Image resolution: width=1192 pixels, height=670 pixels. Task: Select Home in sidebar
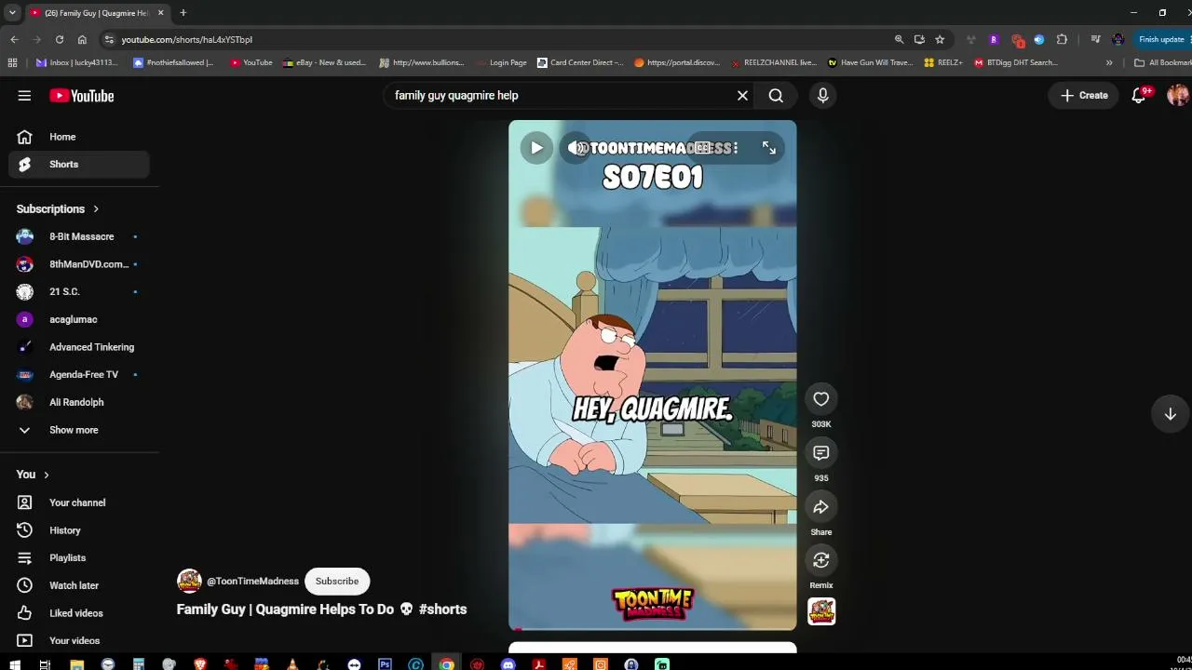(x=80, y=137)
